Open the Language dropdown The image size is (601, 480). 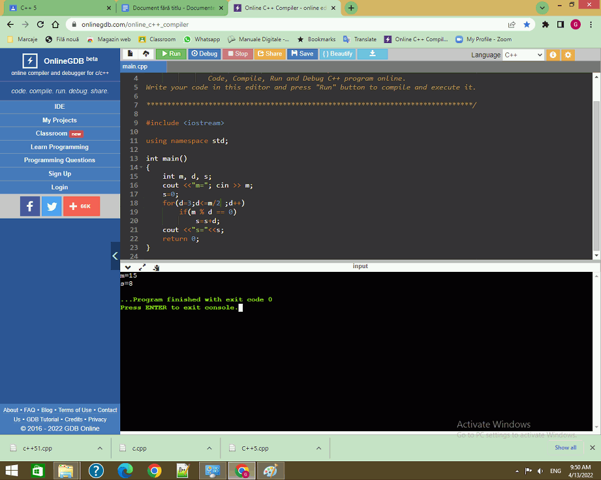point(523,55)
